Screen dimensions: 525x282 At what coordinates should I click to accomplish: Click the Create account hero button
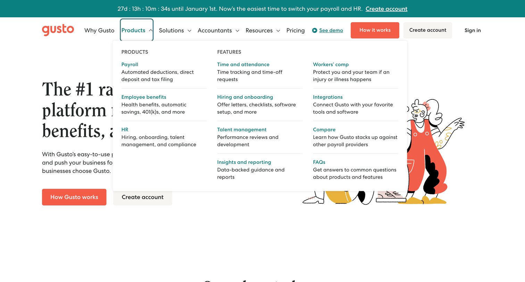point(143,197)
